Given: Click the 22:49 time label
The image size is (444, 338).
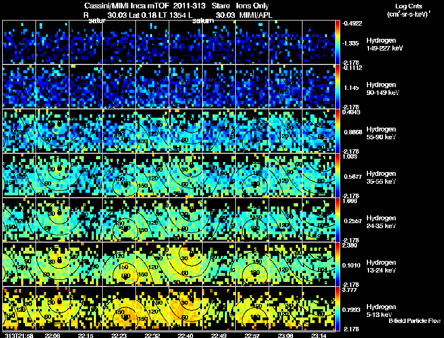Looking at the screenshot, I should coord(219,335).
